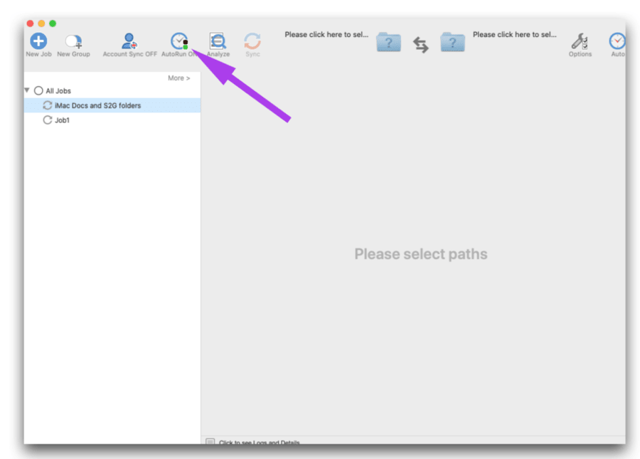Select the left source folder icon

coord(388,43)
